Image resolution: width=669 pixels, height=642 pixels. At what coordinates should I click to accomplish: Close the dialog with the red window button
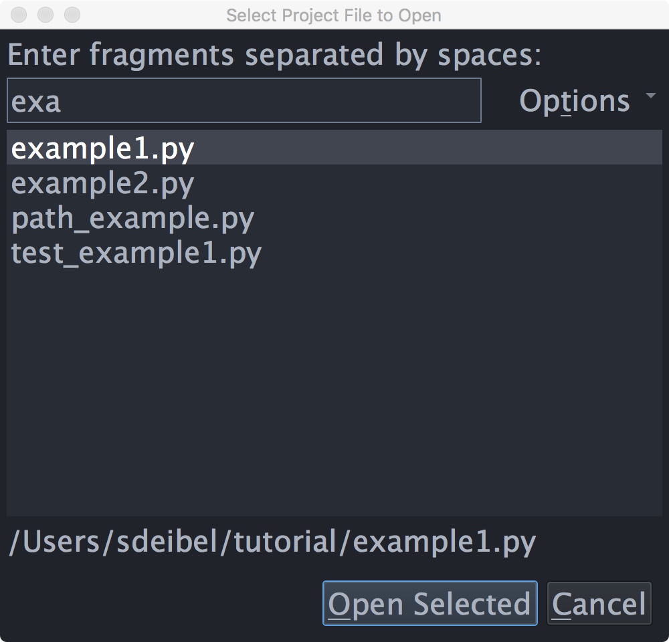pos(20,15)
